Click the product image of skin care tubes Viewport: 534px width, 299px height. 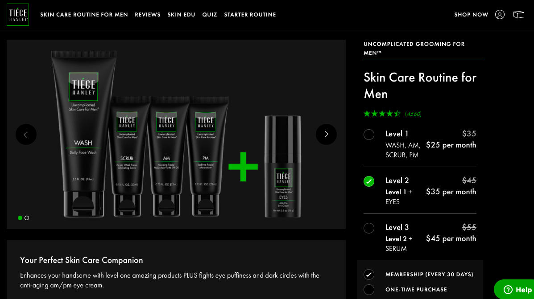point(176,135)
